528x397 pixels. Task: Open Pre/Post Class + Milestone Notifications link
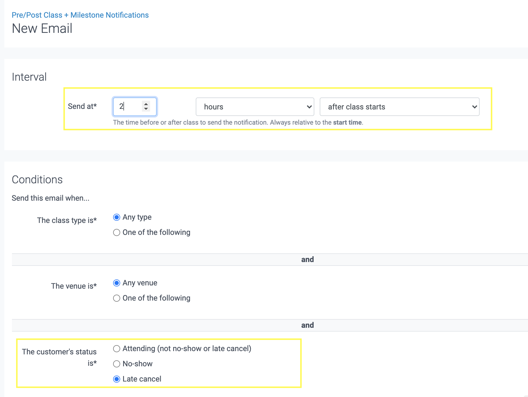tap(80, 15)
